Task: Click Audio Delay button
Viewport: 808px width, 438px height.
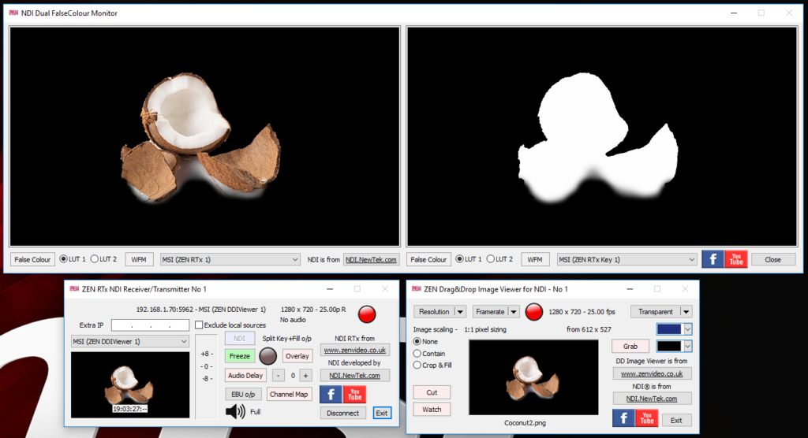Action: click(245, 375)
